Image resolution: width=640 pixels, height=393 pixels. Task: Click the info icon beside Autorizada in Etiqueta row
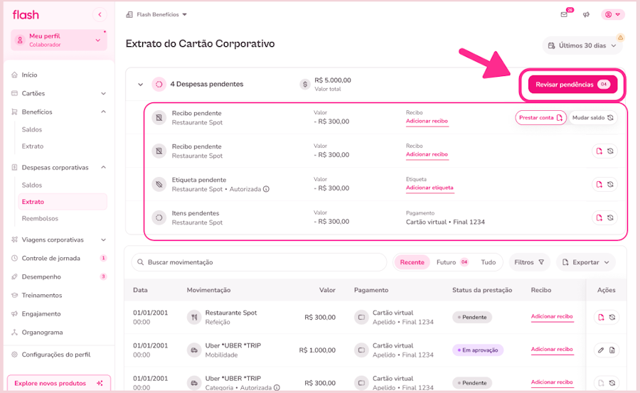(266, 189)
